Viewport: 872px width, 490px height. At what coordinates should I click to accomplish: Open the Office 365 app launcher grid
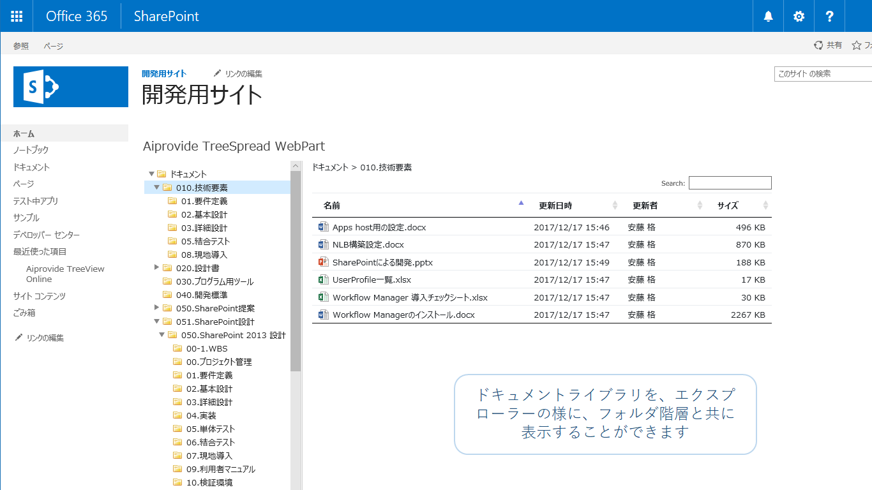(17, 16)
